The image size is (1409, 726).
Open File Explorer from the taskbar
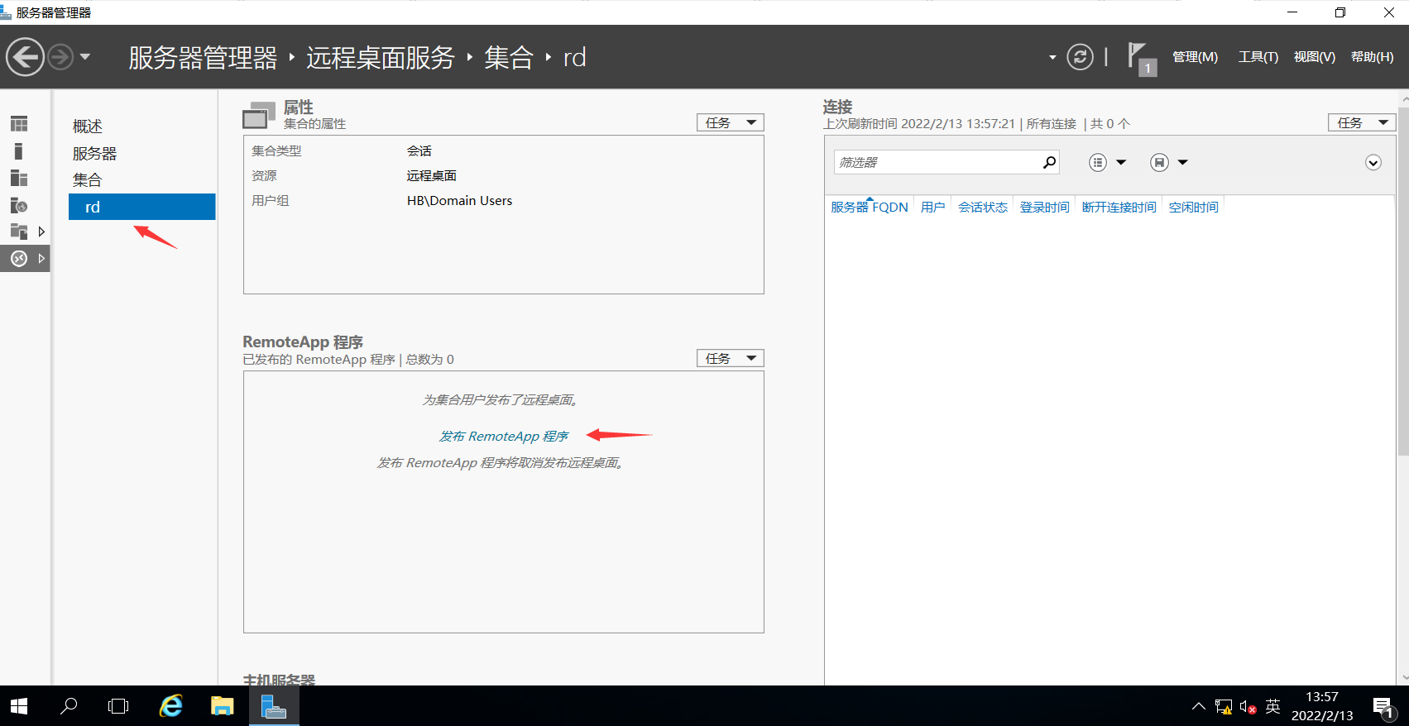[x=223, y=706]
